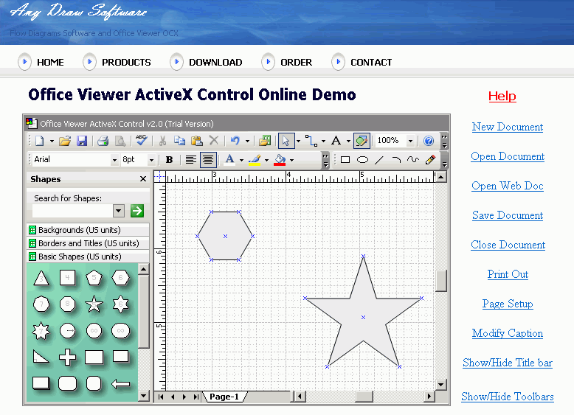574x415 pixels.
Task: Run the ABC spelling check
Action: click(141, 140)
